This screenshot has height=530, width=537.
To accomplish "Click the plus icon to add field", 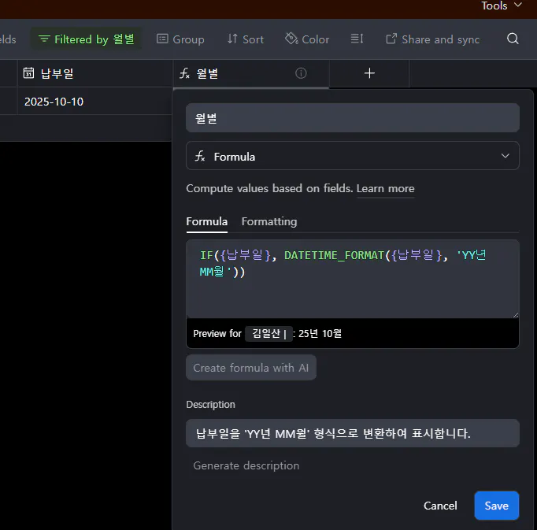I will pos(369,73).
